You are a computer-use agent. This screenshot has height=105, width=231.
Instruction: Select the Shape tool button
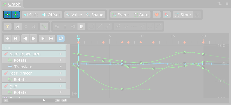pyautogui.click(x=95, y=15)
